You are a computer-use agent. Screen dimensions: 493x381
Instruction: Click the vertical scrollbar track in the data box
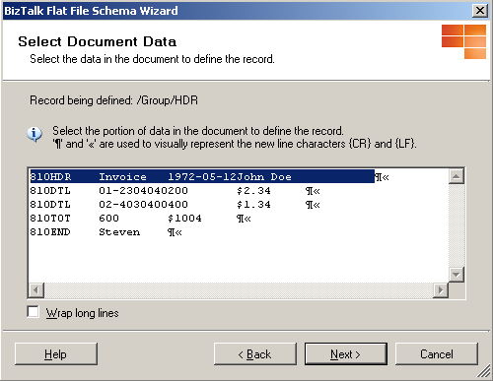click(457, 225)
